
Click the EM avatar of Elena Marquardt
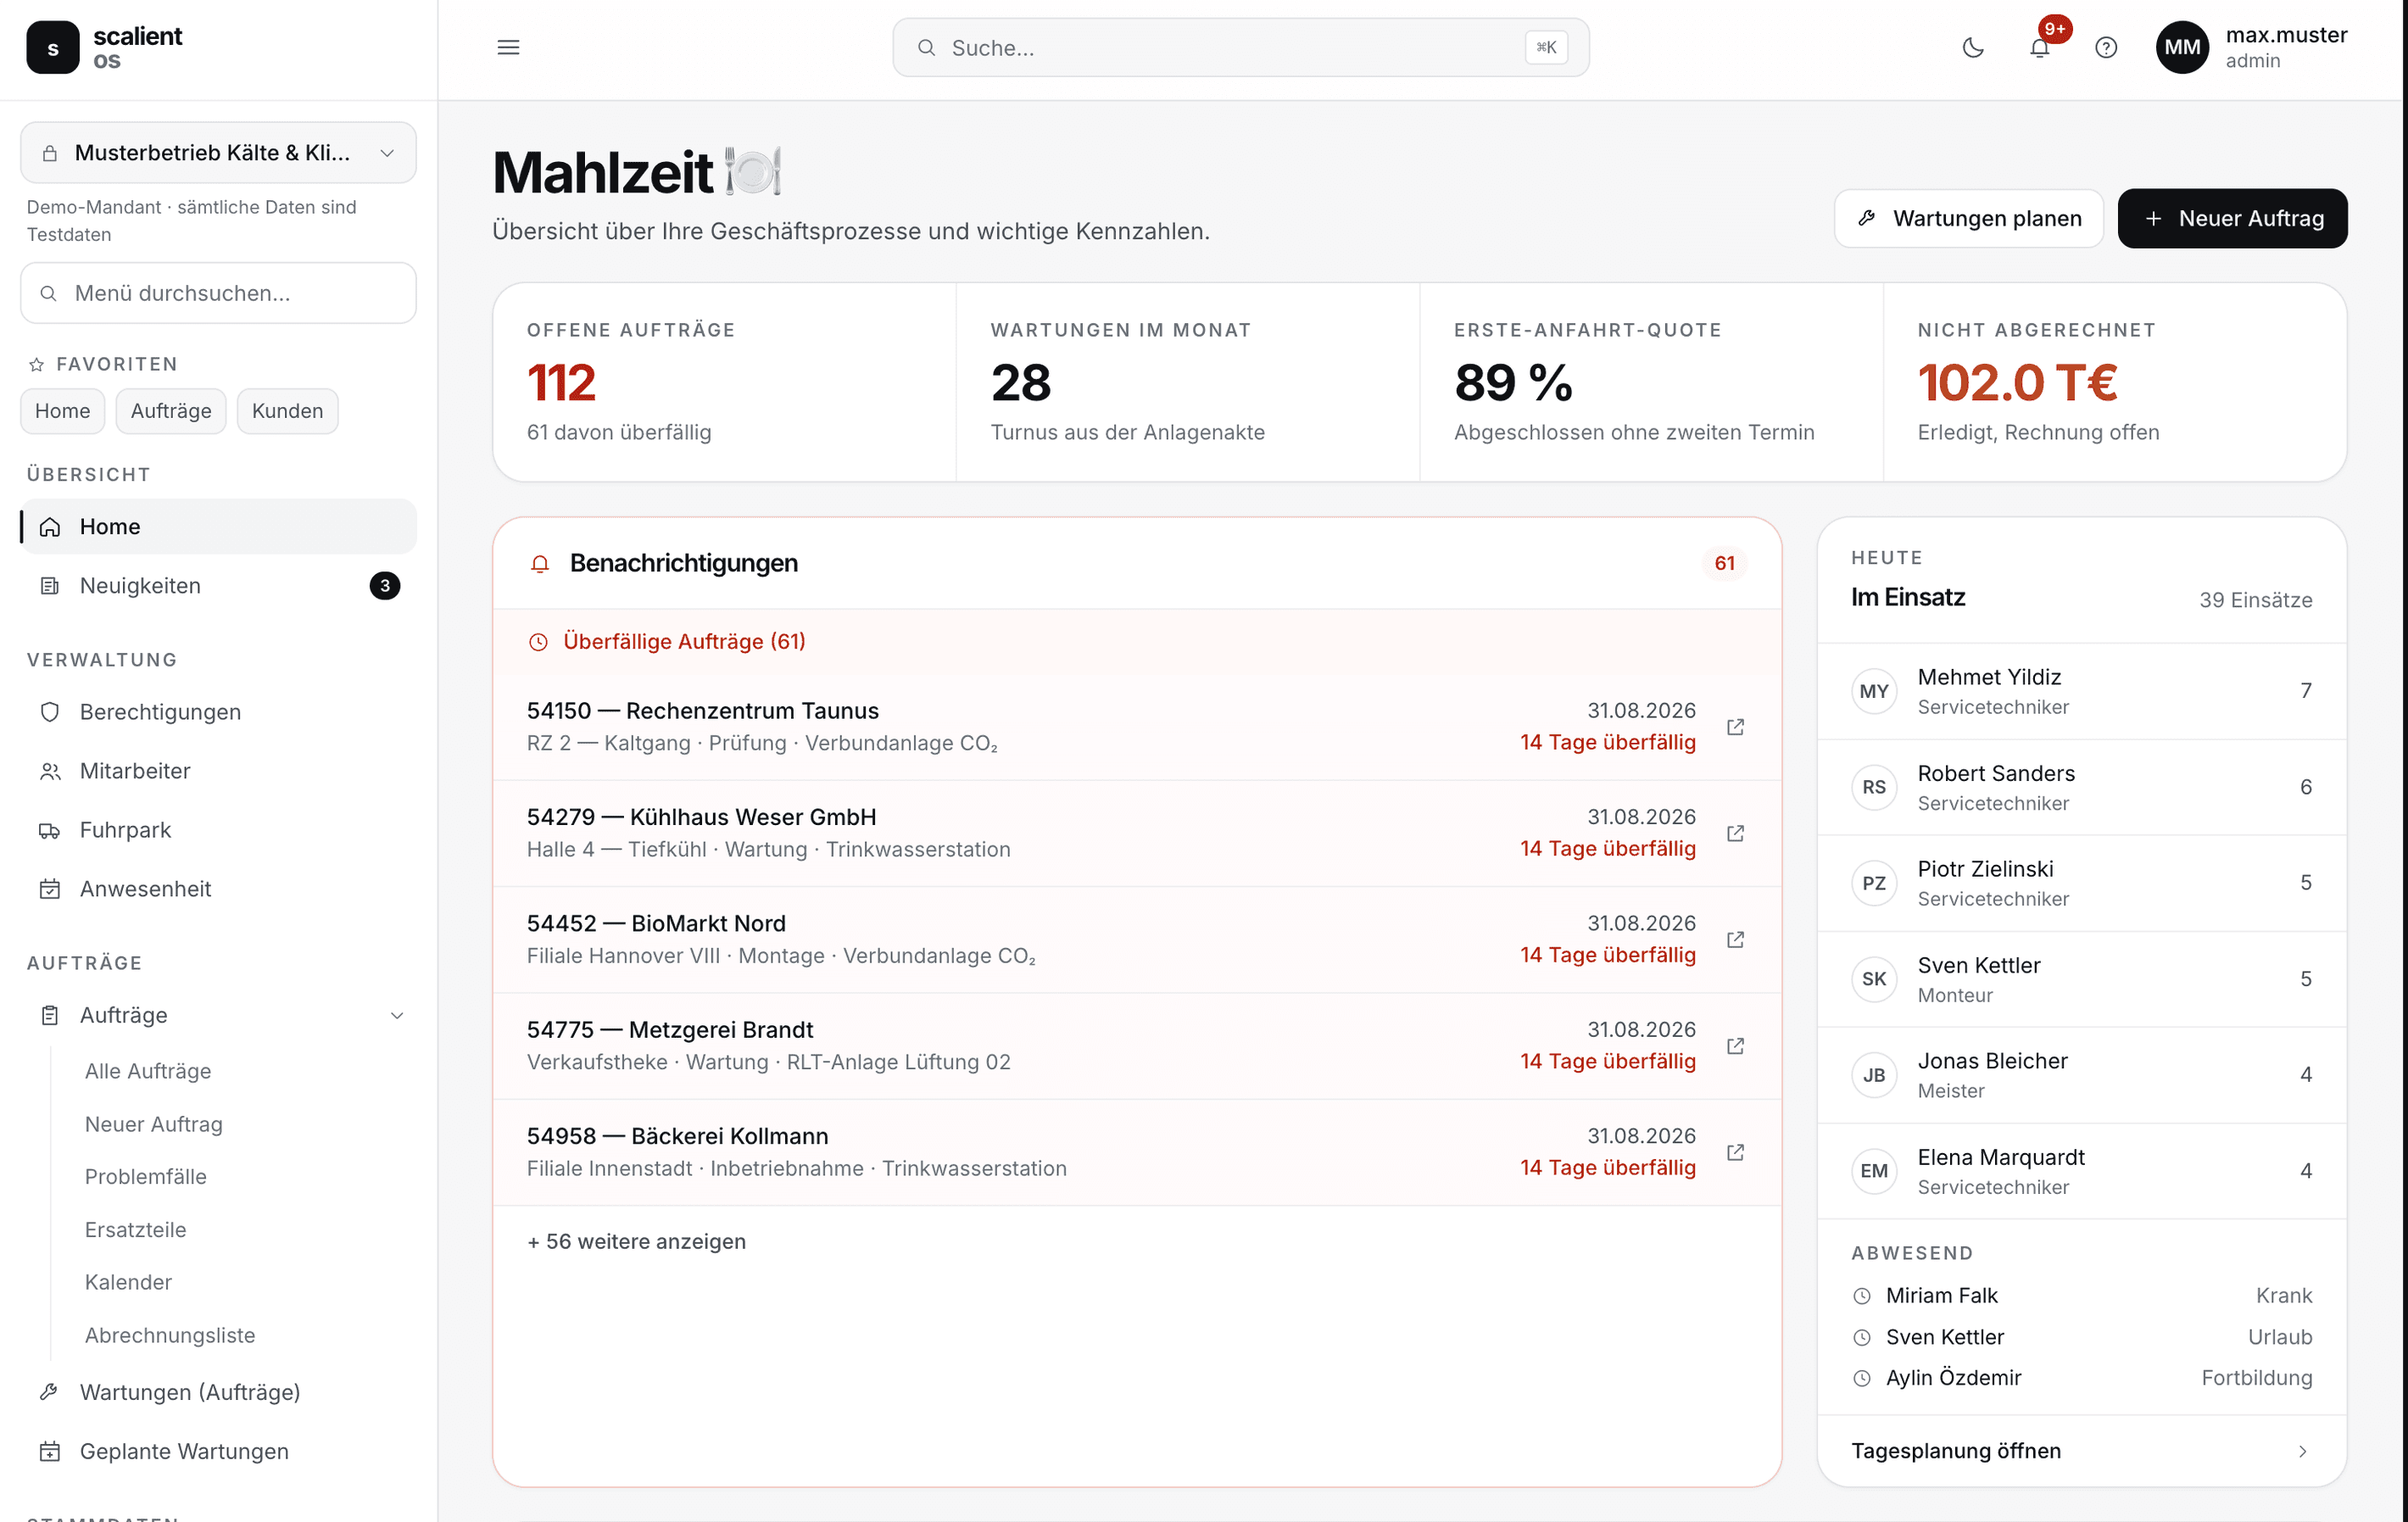pyautogui.click(x=1874, y=1171)
